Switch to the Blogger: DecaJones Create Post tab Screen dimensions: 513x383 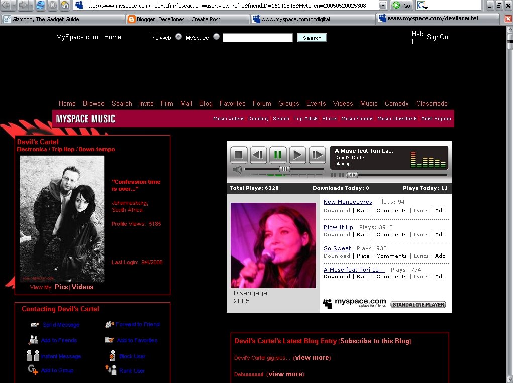[188, 19]
